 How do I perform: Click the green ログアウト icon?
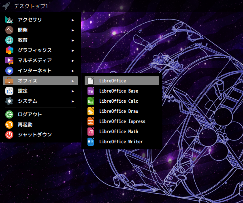(x=9, y=114)
